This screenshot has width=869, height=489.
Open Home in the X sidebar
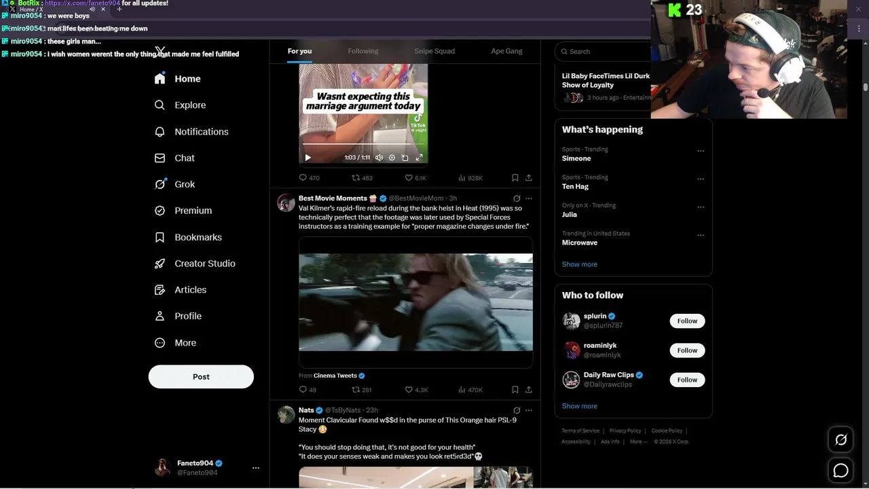coord(177,79)
